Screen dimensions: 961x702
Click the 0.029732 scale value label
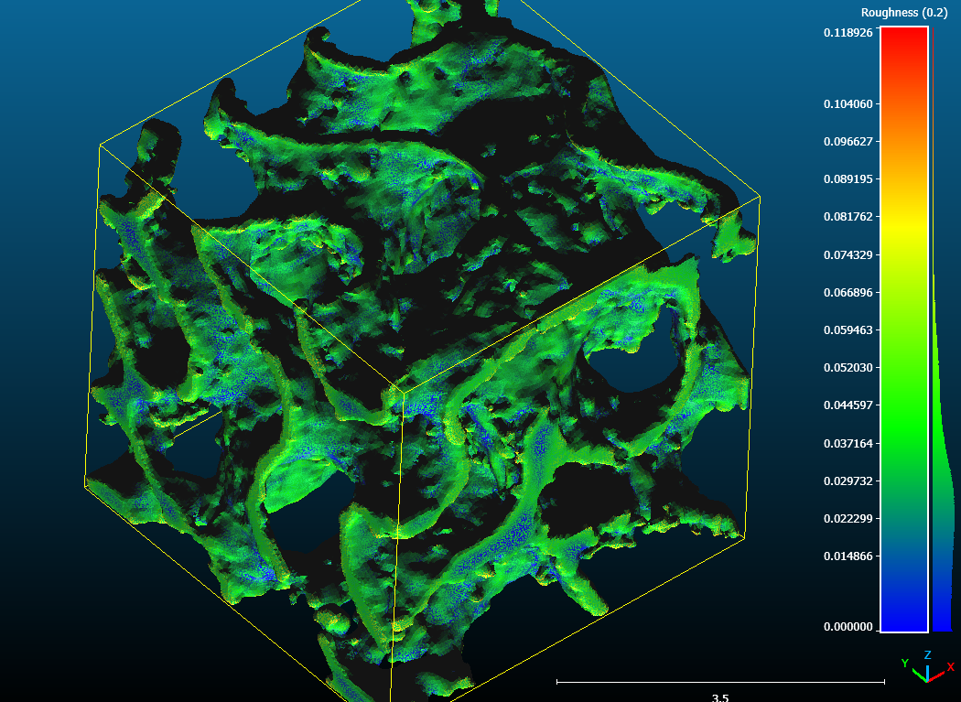pos(848,481)
